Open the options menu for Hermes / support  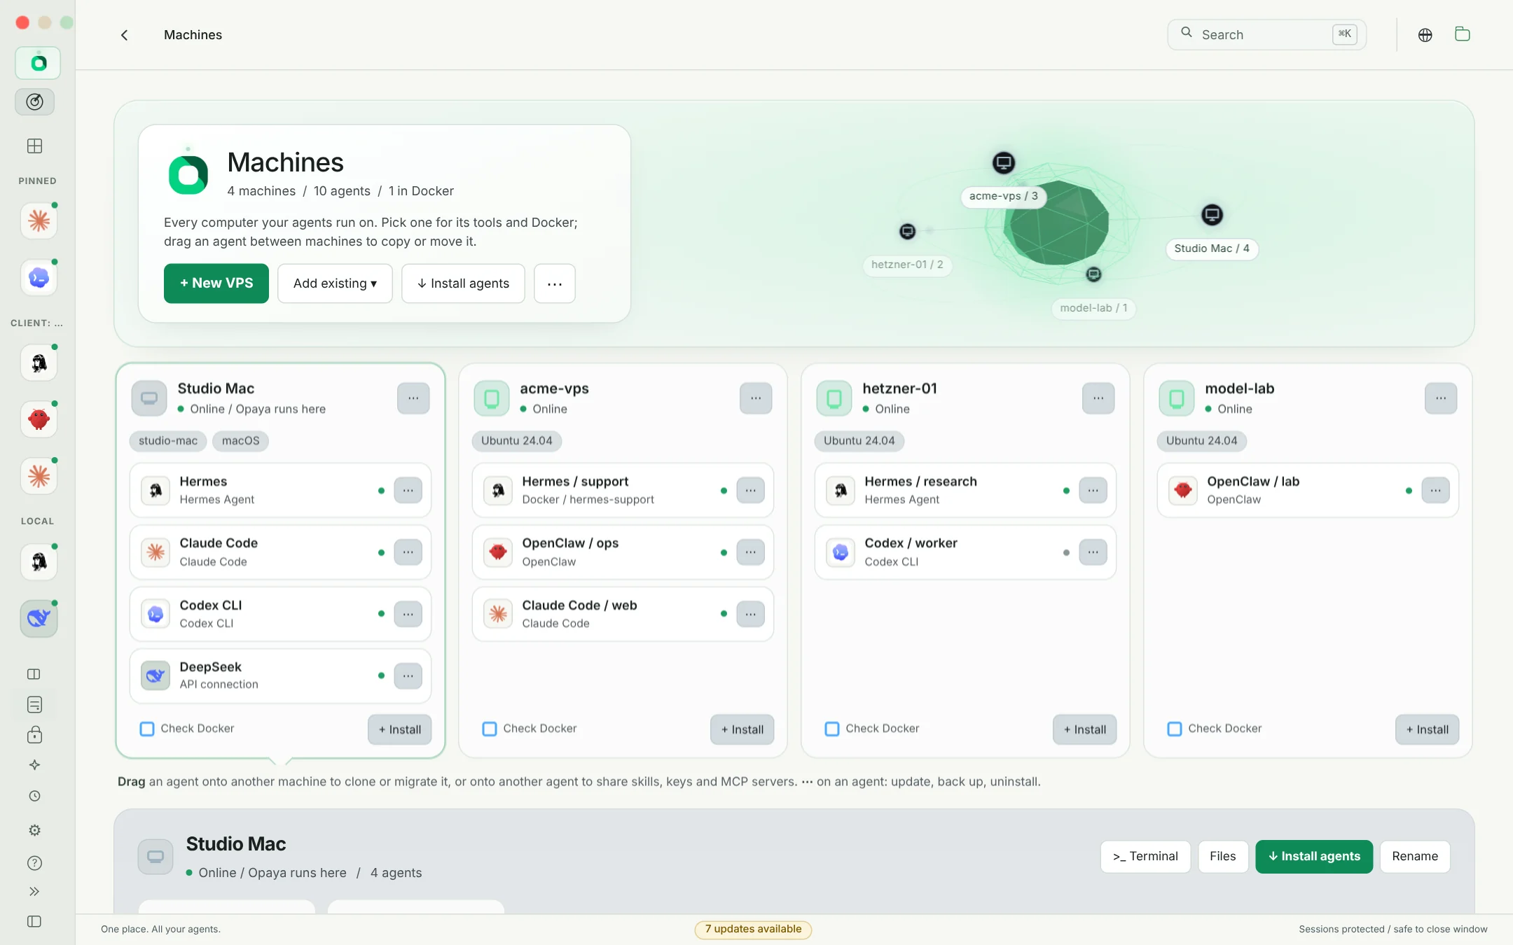pos(750,491)
